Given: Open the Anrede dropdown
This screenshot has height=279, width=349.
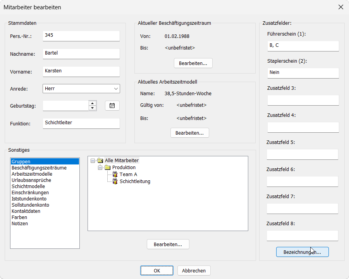Looking at the screenshot, I should click(x=116, y=89).
